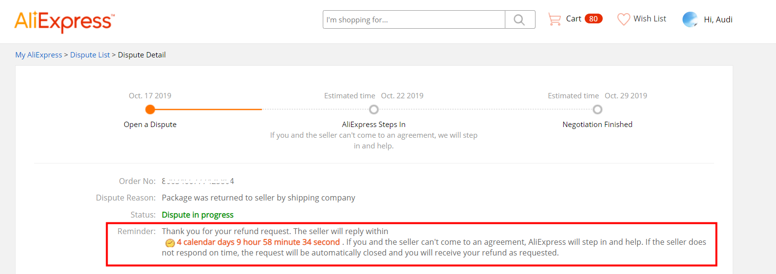
Task: Navigate to Dispute List breadcrumb
Action: 90,55
